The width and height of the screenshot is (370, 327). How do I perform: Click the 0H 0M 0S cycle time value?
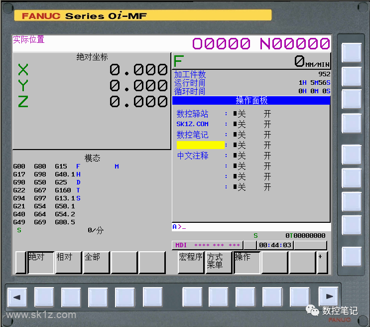314,91
